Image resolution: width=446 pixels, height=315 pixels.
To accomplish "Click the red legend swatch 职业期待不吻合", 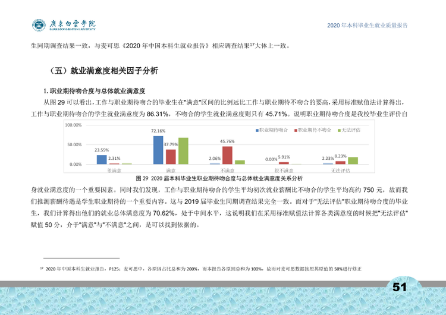I will (296, 131).
